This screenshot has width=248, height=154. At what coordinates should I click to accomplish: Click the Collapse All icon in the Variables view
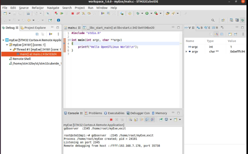coord(222,34)
